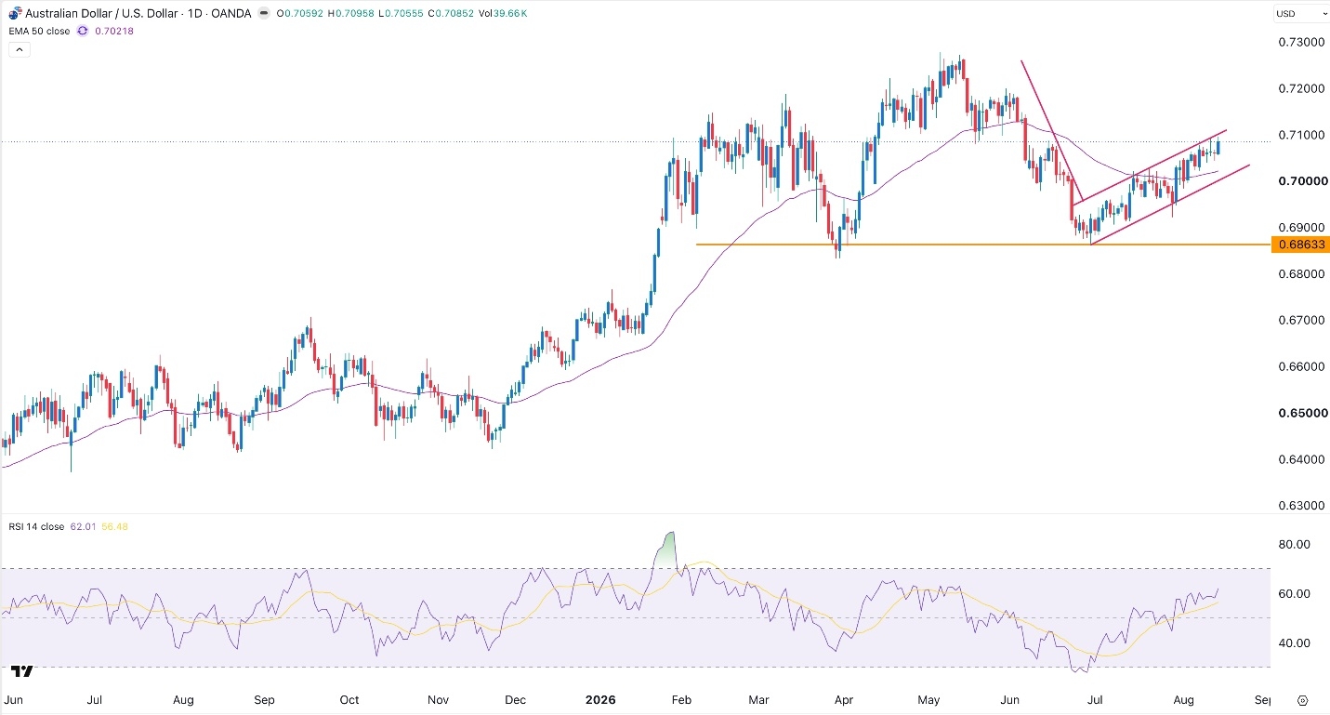Click the RSI 40.00 scale label
Viewport: 1330px width, 715px height.
coord(1294,642)
